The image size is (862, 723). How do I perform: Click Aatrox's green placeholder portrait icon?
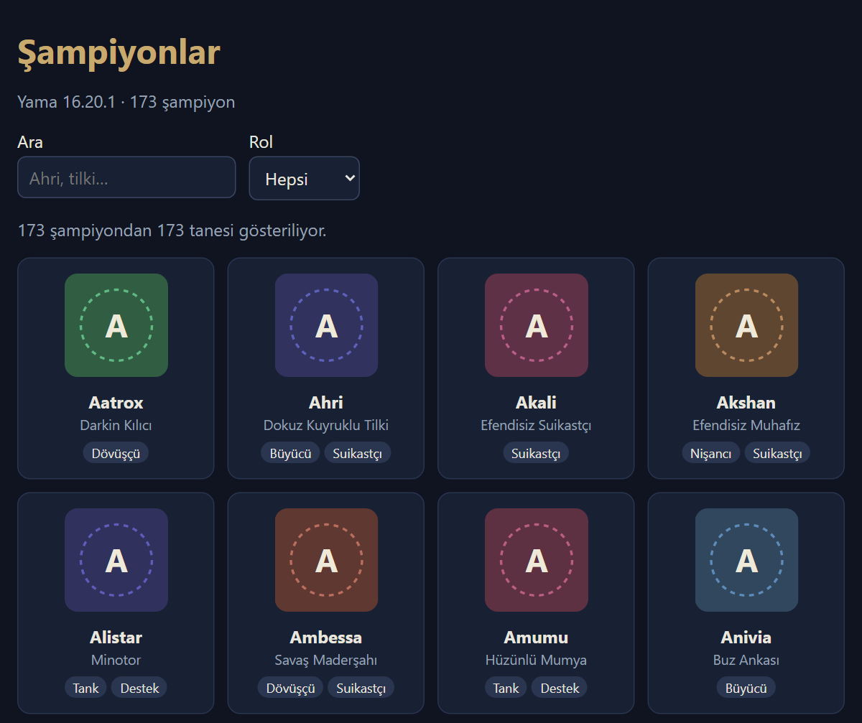point(116,325)
